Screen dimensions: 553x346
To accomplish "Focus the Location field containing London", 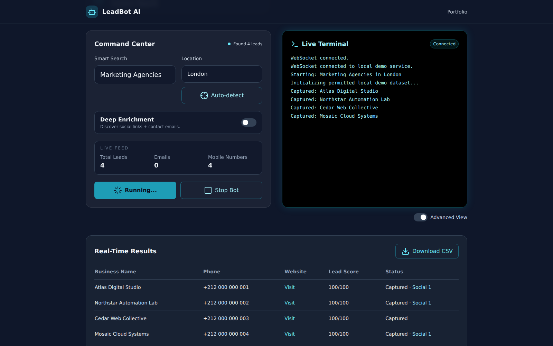I will [x=222, y=74].
